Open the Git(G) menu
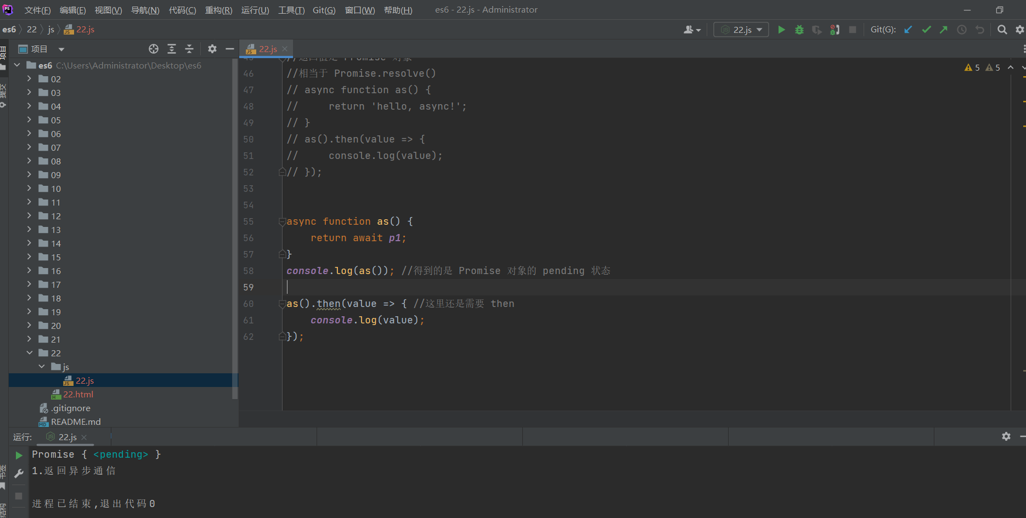 click(324, 10)
